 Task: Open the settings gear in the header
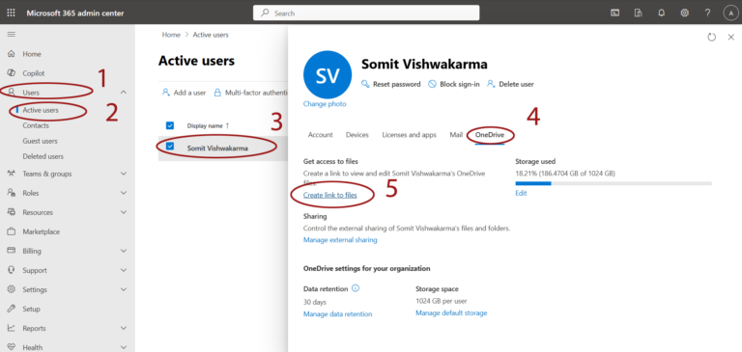point(684,13)
